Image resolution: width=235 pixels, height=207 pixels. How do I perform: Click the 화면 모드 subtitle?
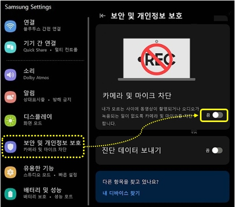(x=32, y=123)
